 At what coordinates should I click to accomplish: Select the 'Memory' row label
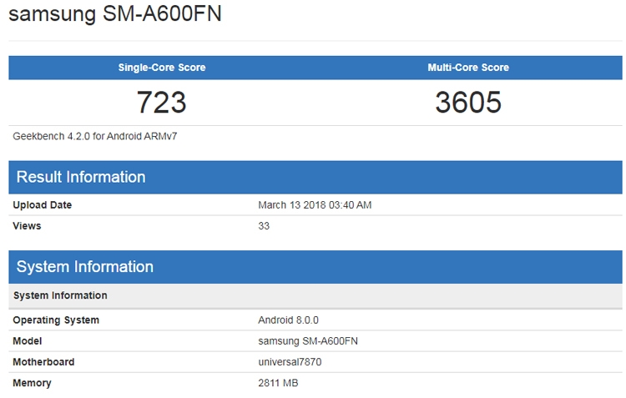point(32,383)
